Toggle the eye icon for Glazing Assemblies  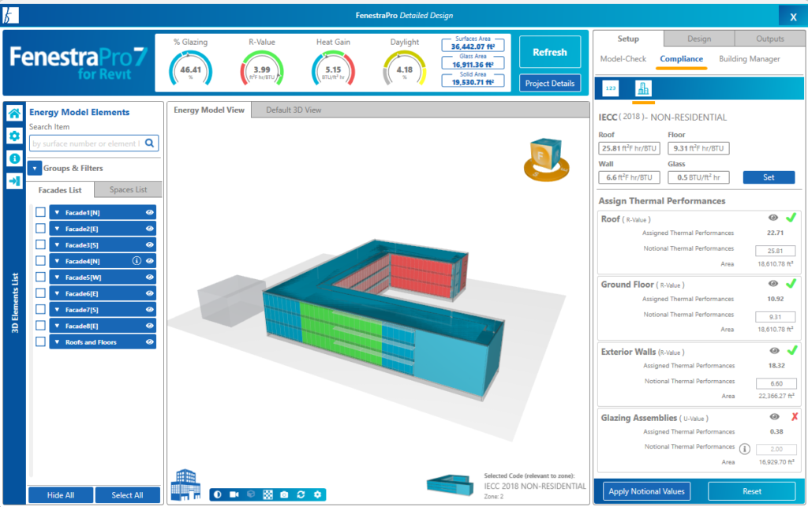pyautogui.click(x=774, y=417)
